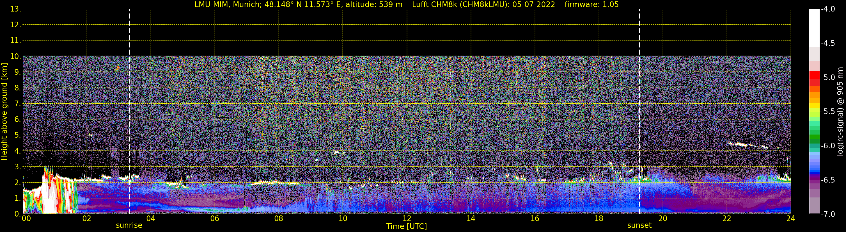Click the time axis tick label '00'
This screenshot has width=846, height=232.
26,219
